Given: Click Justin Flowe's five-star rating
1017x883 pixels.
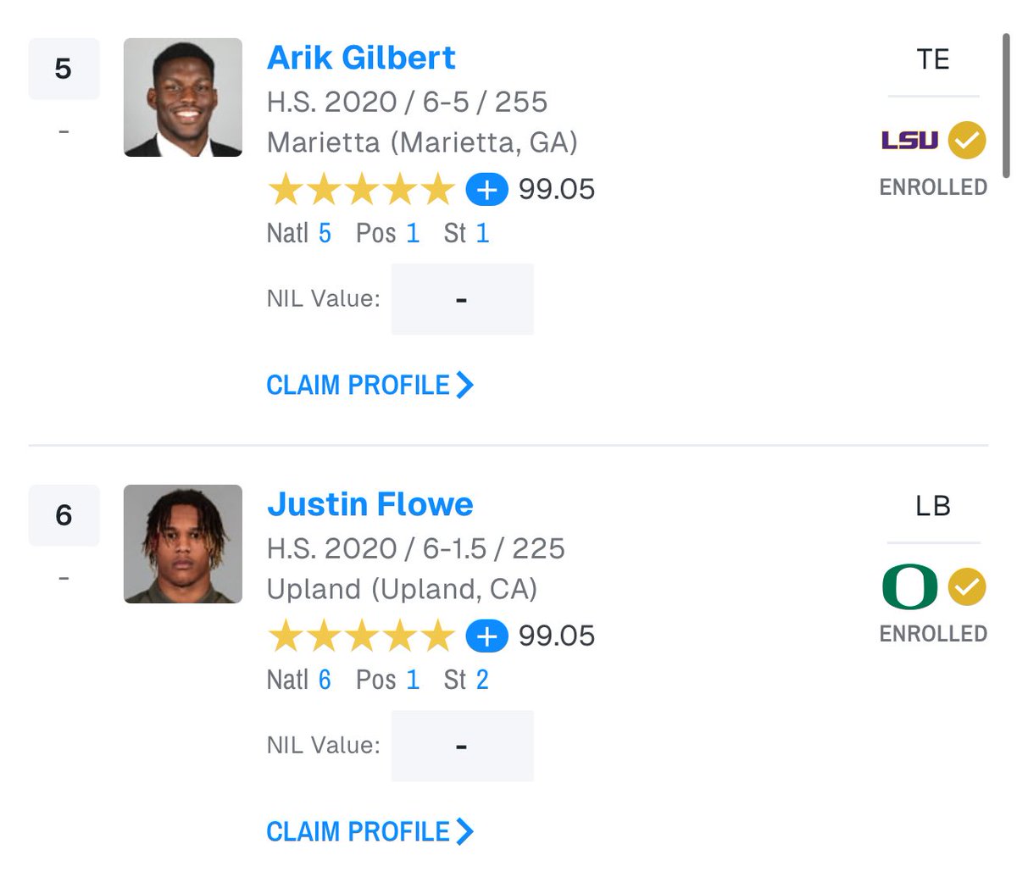Looking at the screenshot, I should tap(362, 636).
